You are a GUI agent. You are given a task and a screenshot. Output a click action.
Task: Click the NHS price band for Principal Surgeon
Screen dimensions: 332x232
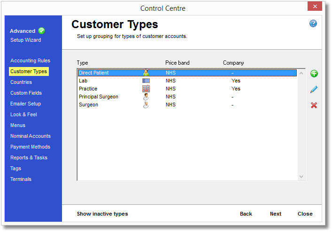point(170,97)
